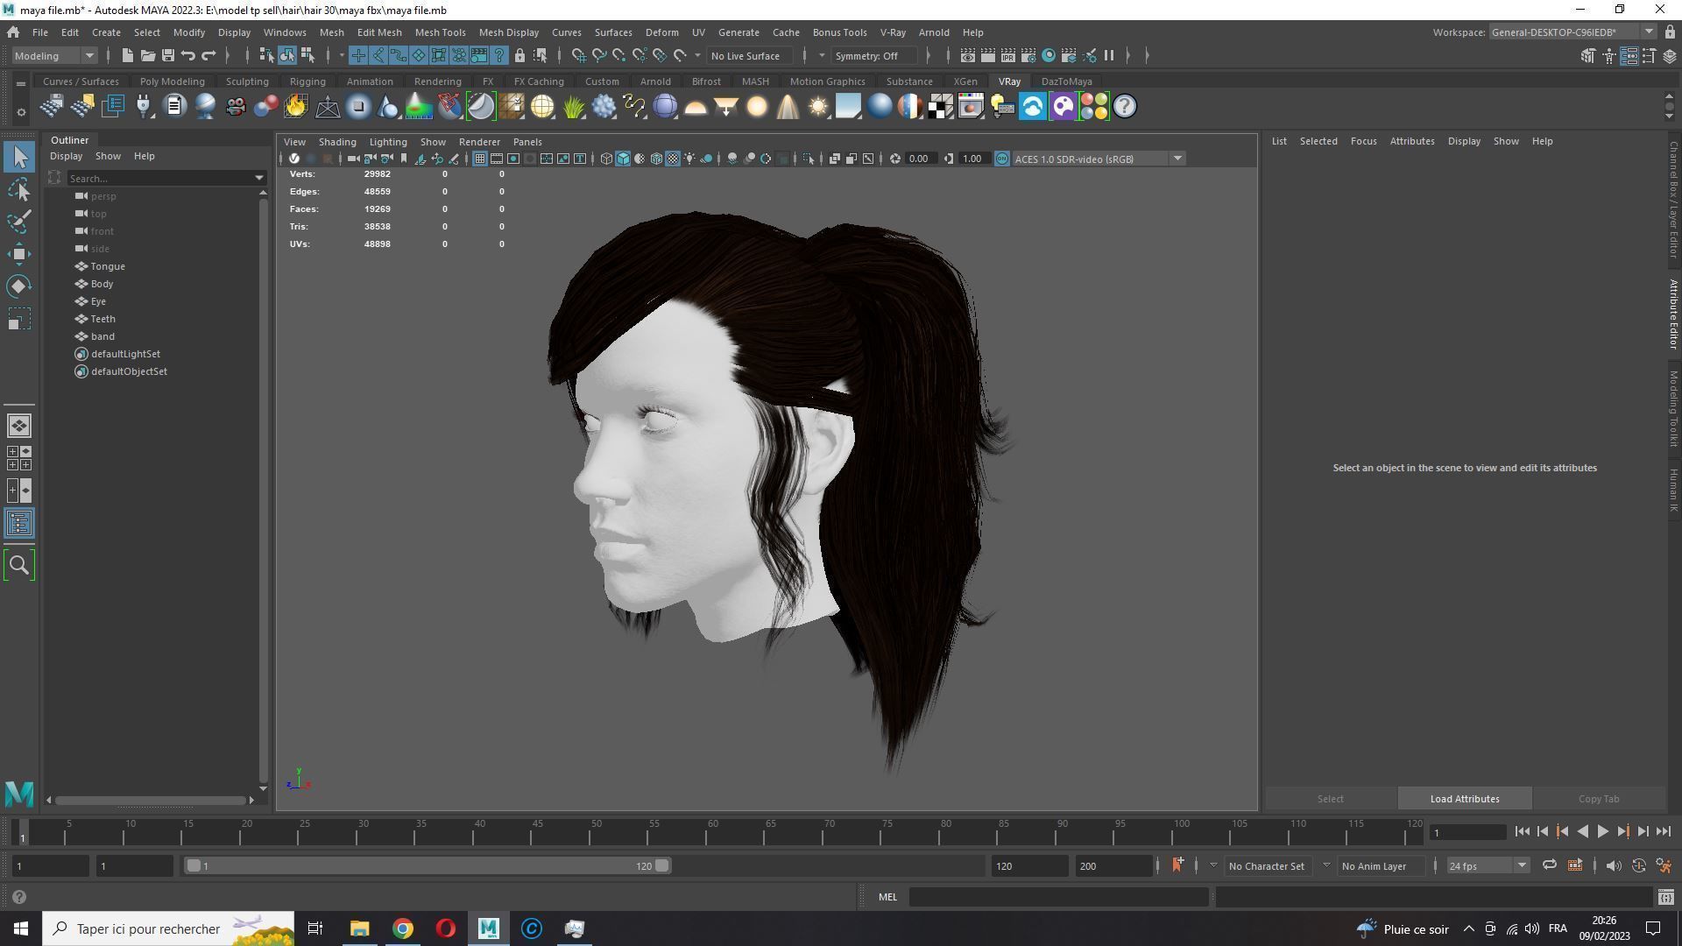Open the Outliner toggle icon in left sidebar
The height and width of the screenshot is (946, 1682).
pyautogui.click(x=19, y=524)
